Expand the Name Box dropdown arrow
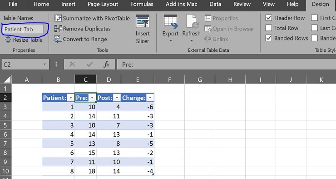The height and width of the screenshot is (179, 336). [x=44, y=65]
